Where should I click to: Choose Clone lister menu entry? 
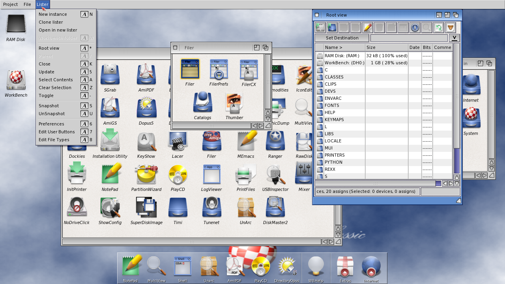click(66, 22)
